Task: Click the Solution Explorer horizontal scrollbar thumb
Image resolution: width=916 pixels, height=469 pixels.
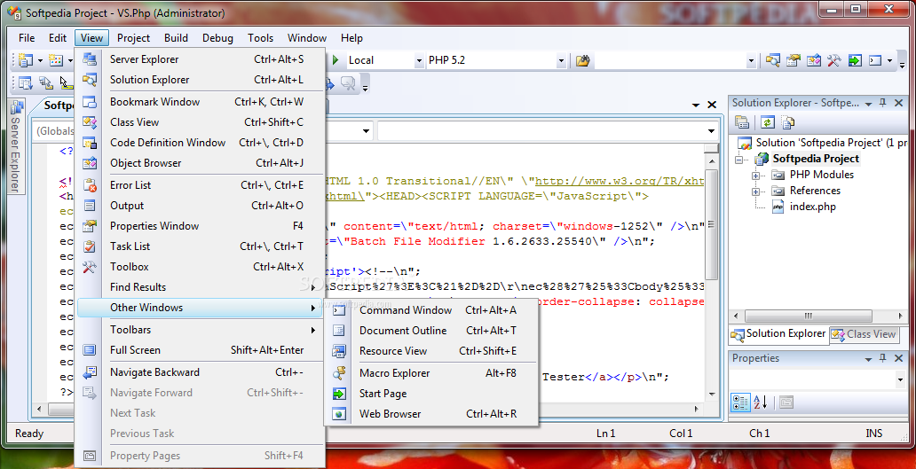Action: (809, 316)
